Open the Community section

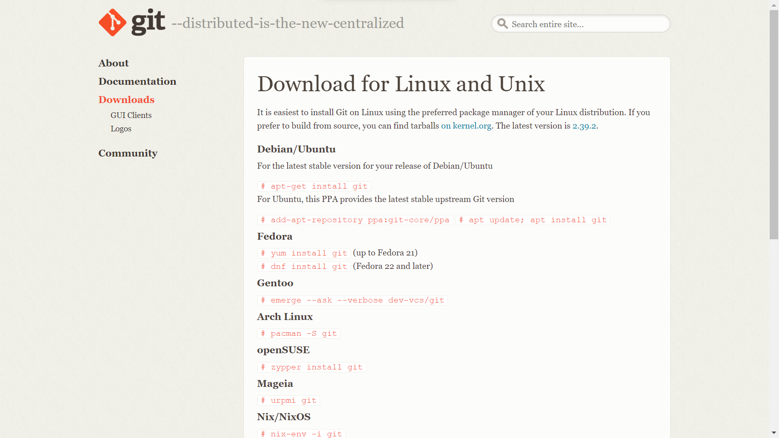[128, 153]
